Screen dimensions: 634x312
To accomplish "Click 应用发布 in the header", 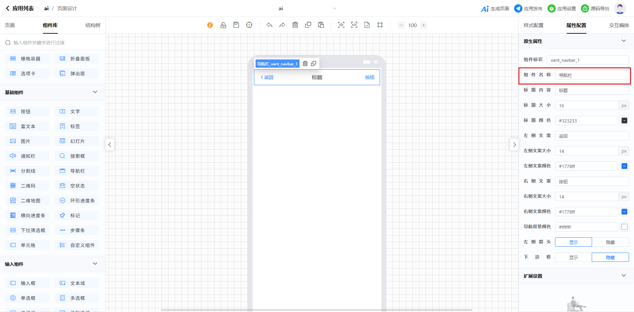I will tap(528, 9).
